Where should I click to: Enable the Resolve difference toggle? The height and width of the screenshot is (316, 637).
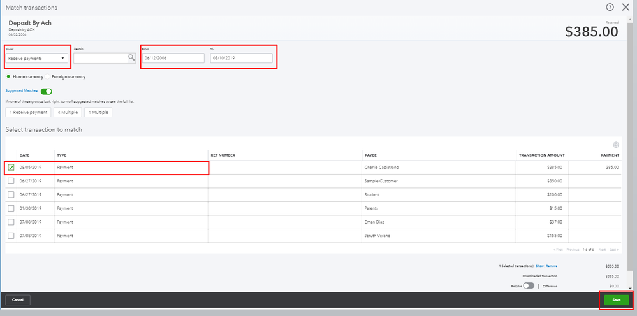coord(529,285)
